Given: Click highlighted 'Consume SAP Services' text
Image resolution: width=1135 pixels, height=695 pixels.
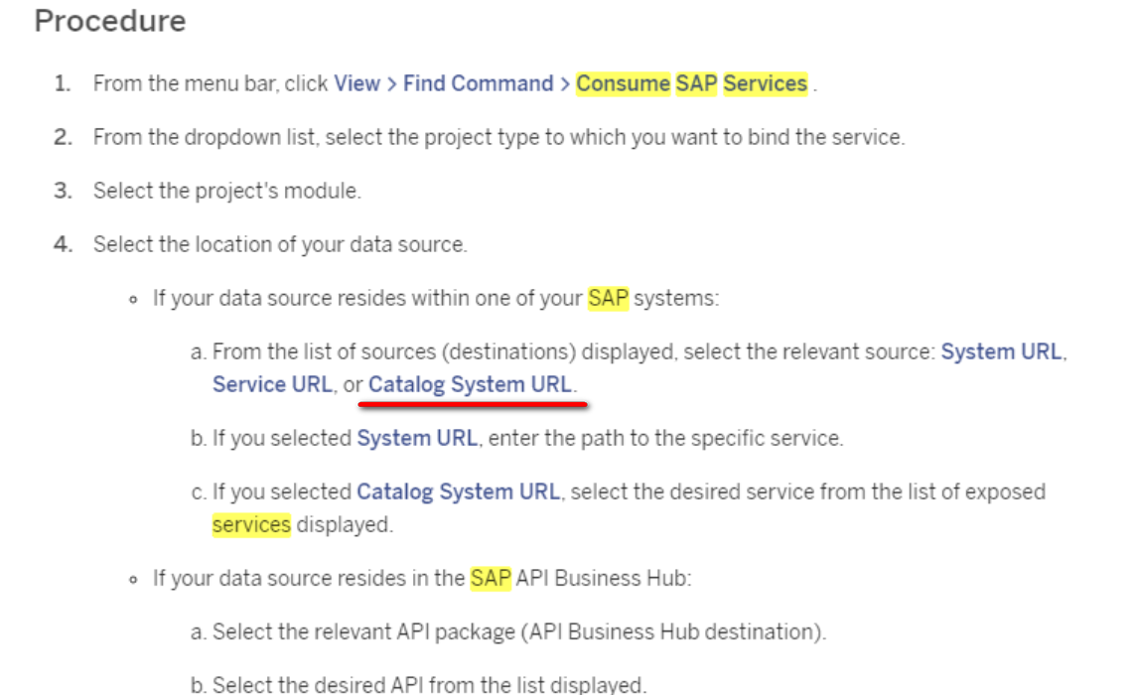Looking at the screenshot, I should 691,83.
